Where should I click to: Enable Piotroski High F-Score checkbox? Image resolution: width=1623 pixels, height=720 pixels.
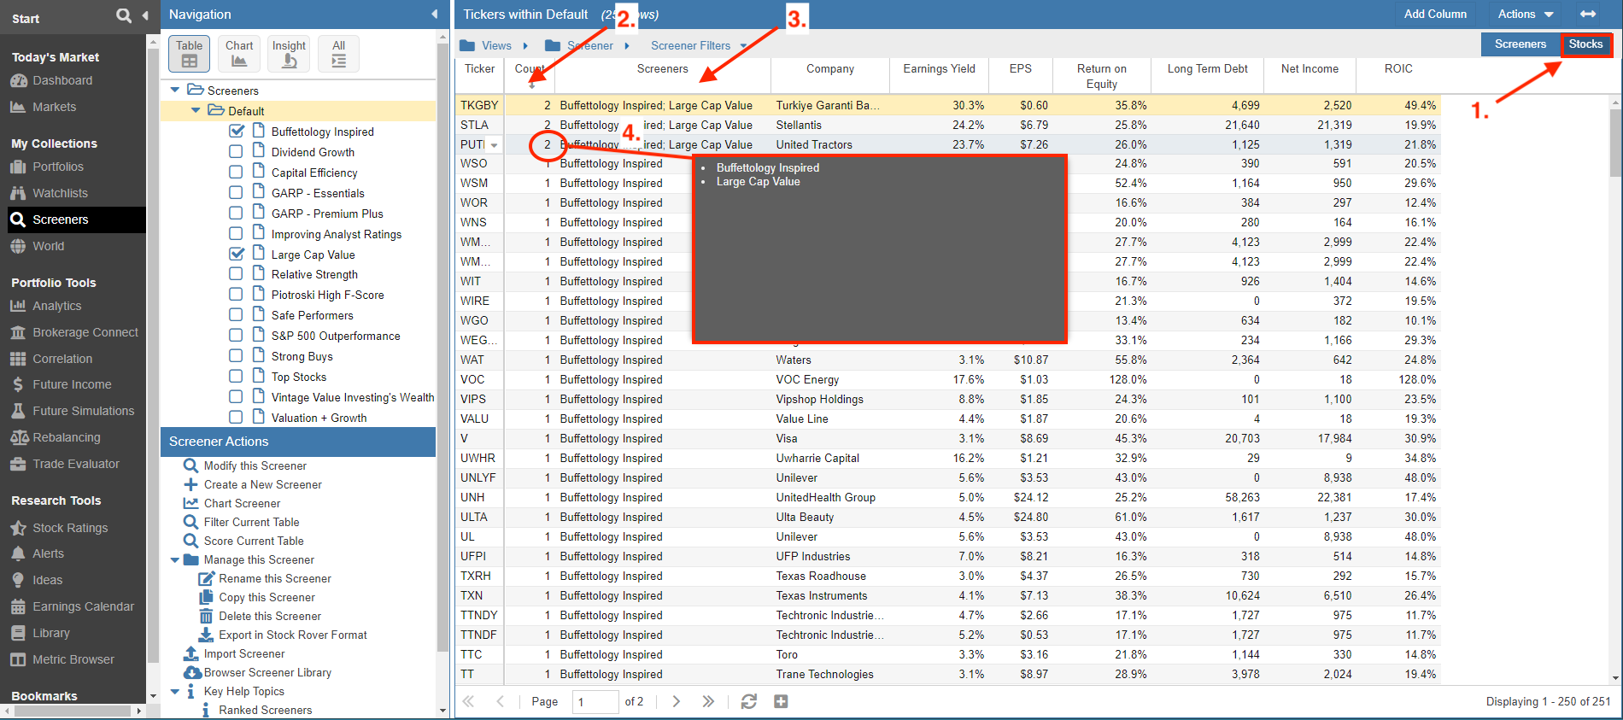click(x=236, y=295)
